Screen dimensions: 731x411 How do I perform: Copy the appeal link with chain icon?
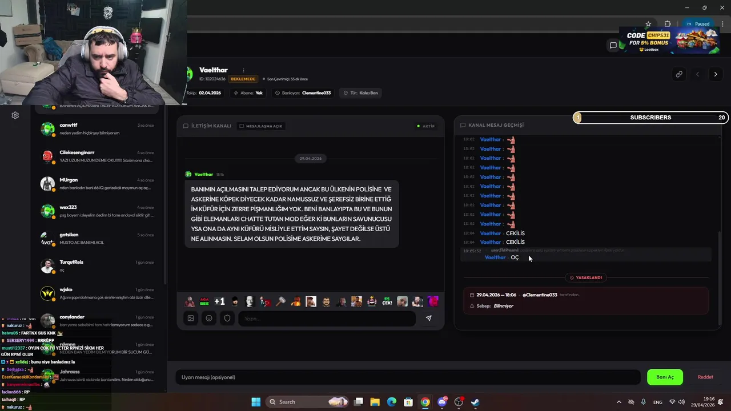679,74
